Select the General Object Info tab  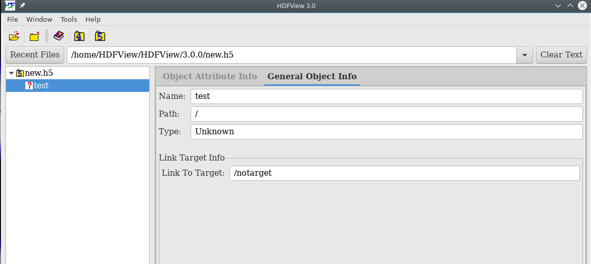tap(312, 76)
